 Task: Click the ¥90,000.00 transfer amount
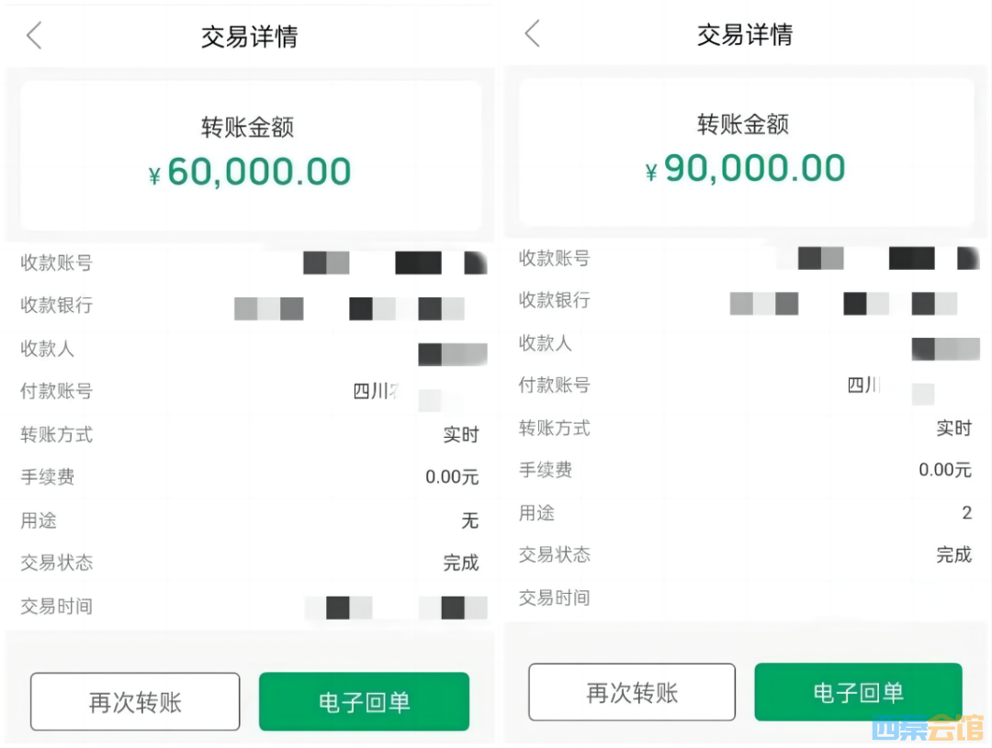745,169
